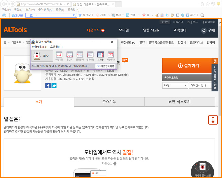Open the 온라인 도움말 bar
The height and width of the screenshot is (178, 222).
(x=187, y=77)
